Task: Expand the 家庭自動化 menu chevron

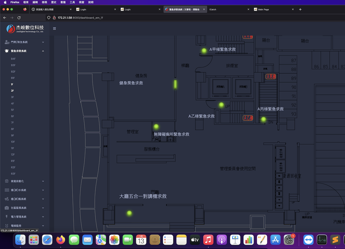Action: click(43, 181)
